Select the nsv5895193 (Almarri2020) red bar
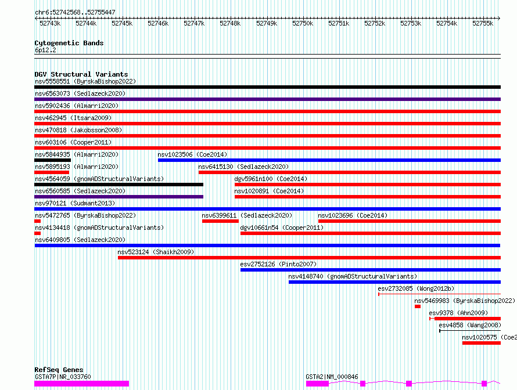The width and height of the screenshot is (517, 390). pyautogui.click(x=52, y=172)
